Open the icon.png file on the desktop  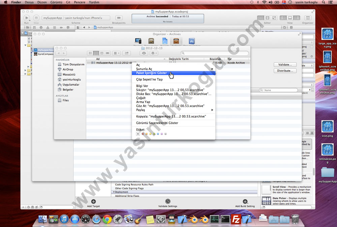[x=327, y=129]
